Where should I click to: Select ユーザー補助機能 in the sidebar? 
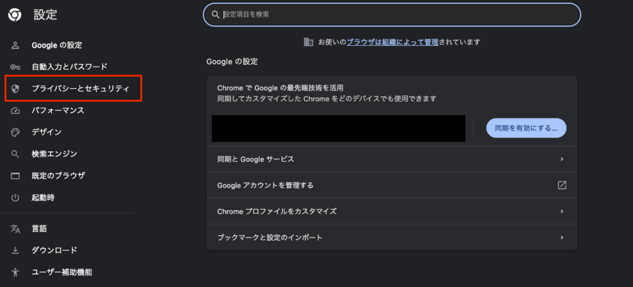(62, 272)
